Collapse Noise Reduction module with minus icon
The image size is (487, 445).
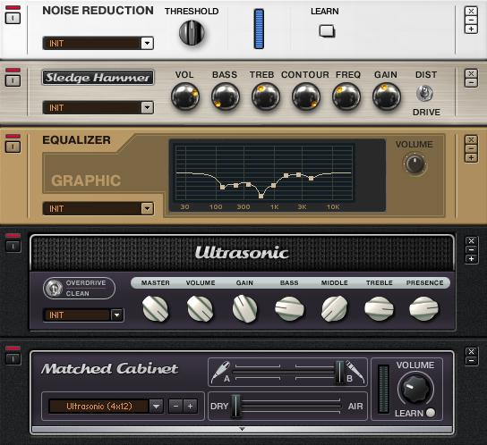pos(471,20)
